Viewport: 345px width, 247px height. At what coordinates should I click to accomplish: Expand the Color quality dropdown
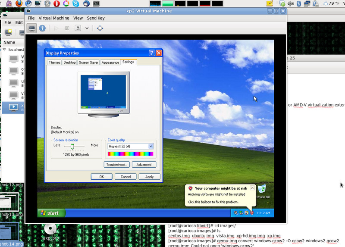[x=151, y=146]
